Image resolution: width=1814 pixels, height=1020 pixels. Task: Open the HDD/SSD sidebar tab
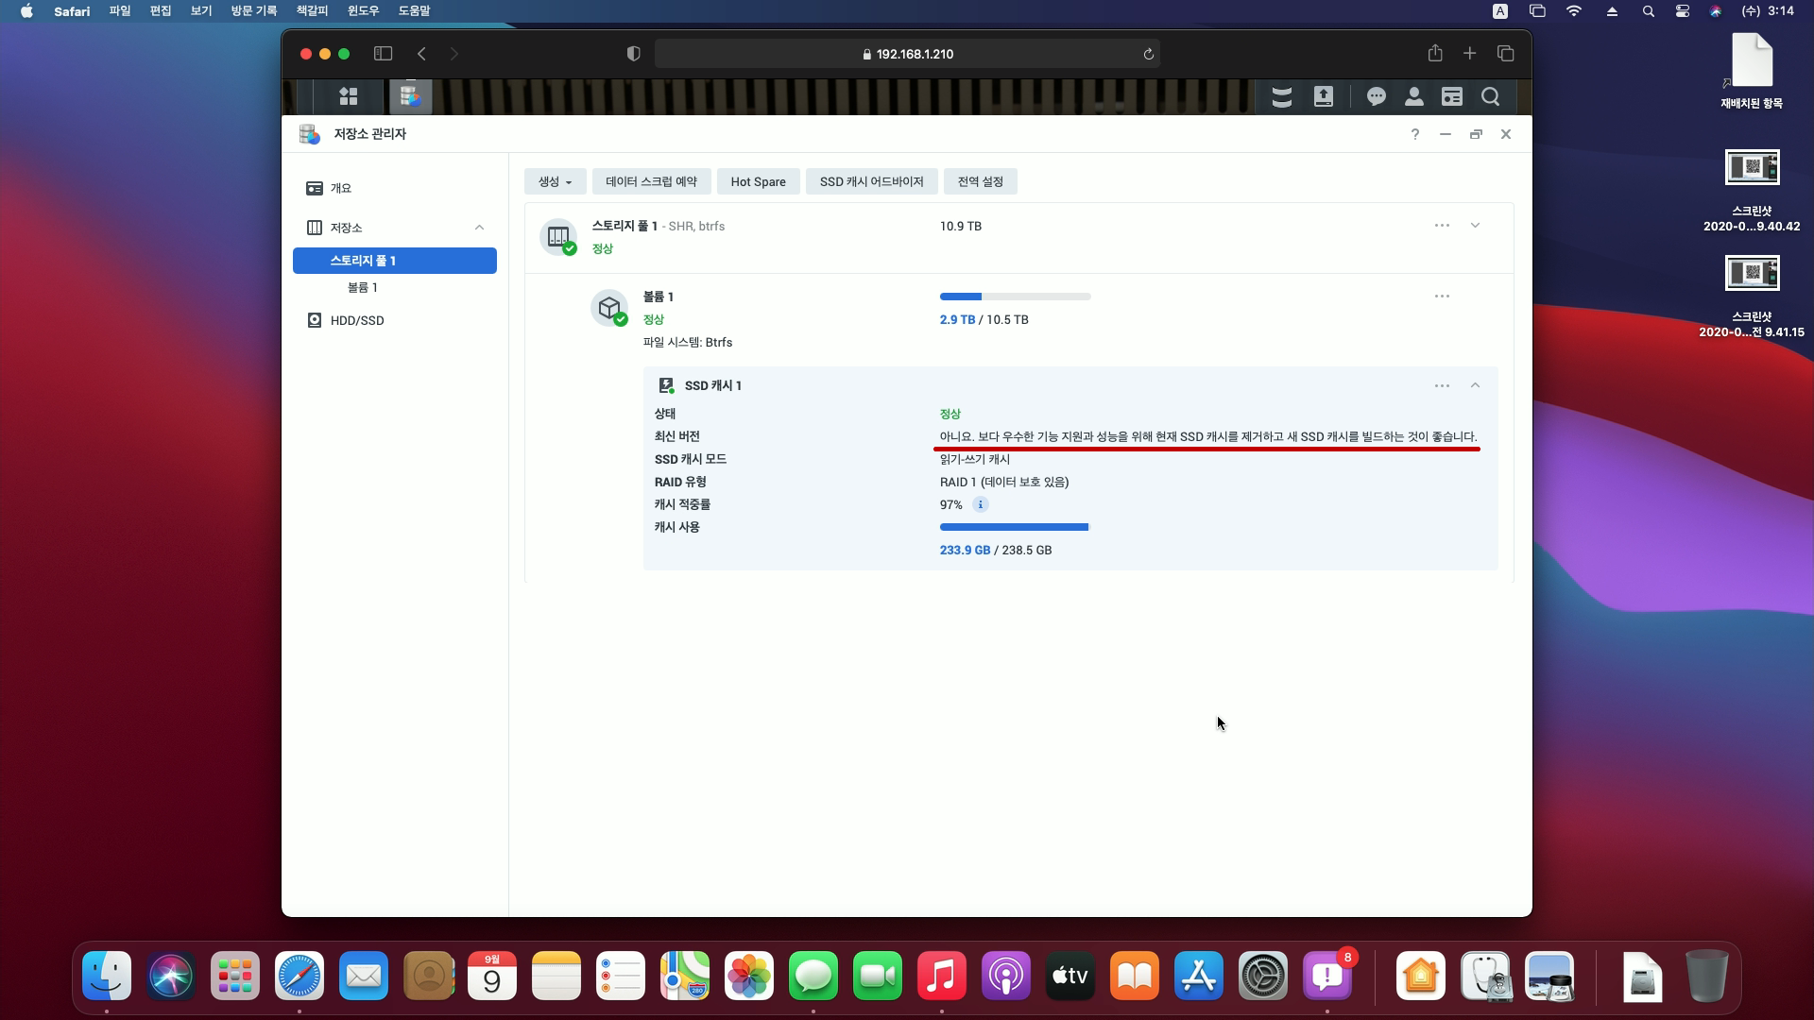coord(357,320)
